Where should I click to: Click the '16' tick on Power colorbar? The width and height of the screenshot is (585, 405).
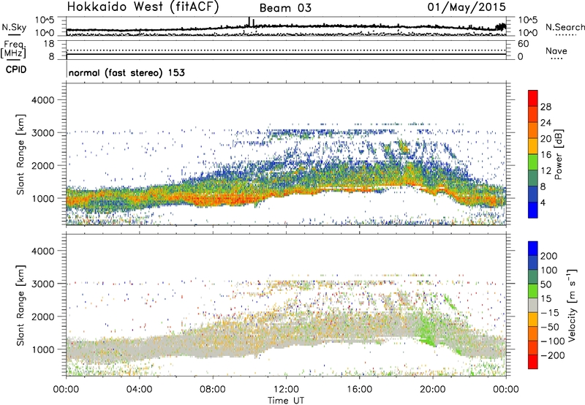pos(546,155)
